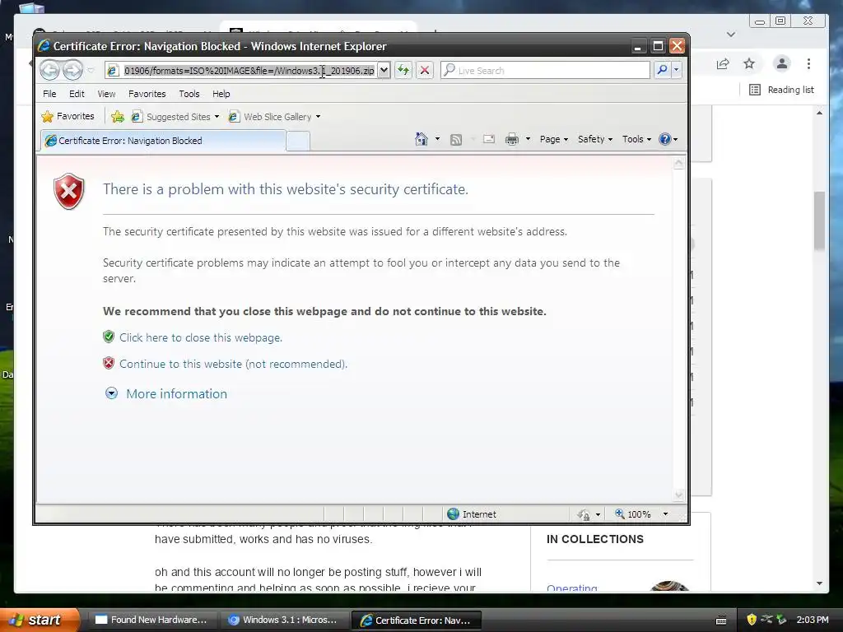Run search with the magnifier button
This screenshot has width=843, height=632.
tap(663, 70)
